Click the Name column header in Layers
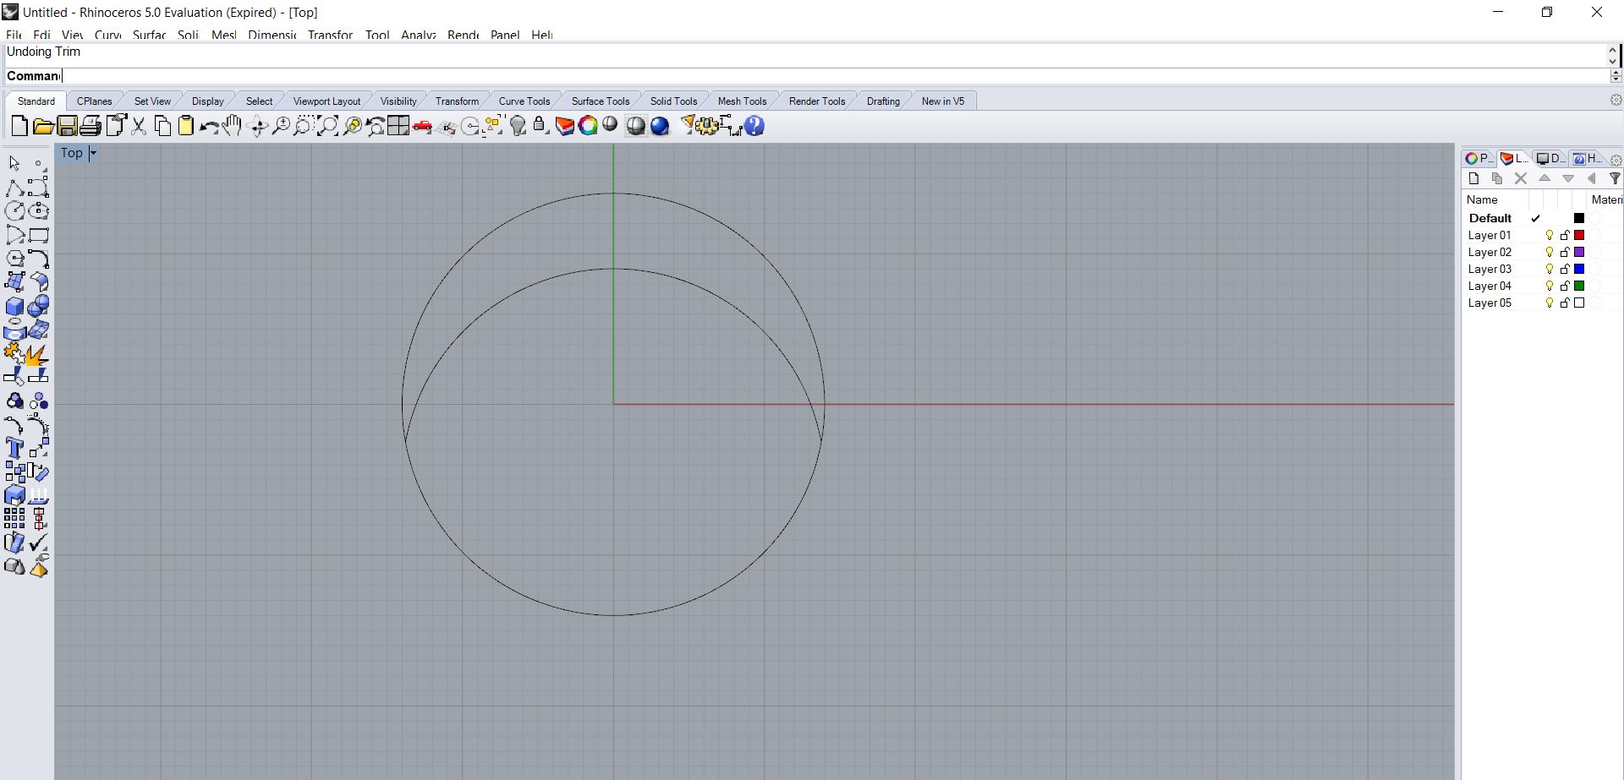The width and height of the screenshot is (1624, 780). click(x=1482, y=199)
